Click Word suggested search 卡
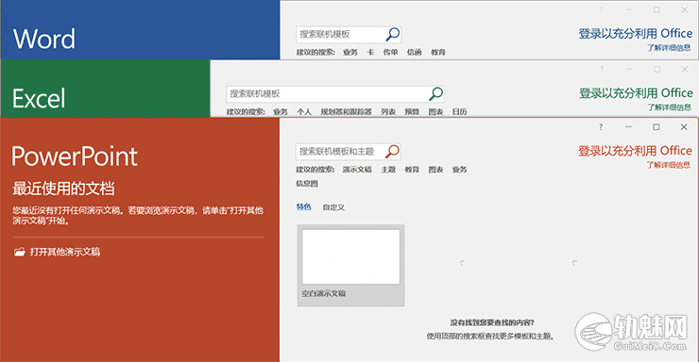 (370, 52)
